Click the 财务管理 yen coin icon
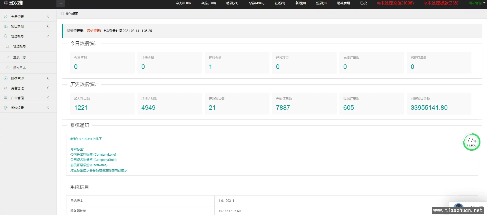This screenshot has height=215, width=487. (6, 78)
